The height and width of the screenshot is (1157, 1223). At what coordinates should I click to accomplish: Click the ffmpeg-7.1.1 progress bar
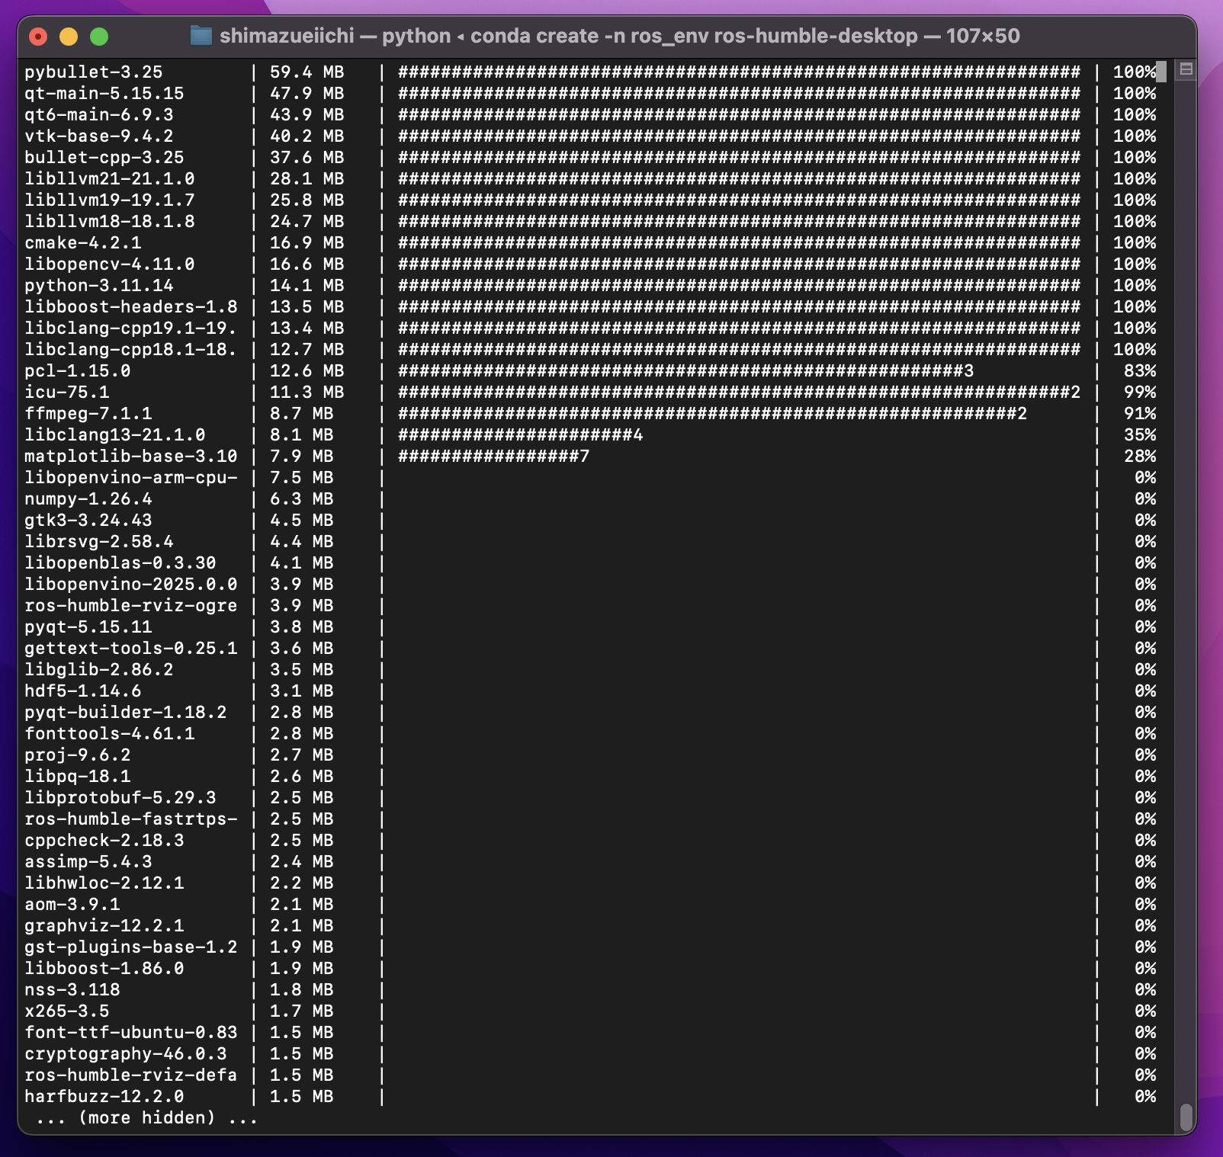[712, 413]
